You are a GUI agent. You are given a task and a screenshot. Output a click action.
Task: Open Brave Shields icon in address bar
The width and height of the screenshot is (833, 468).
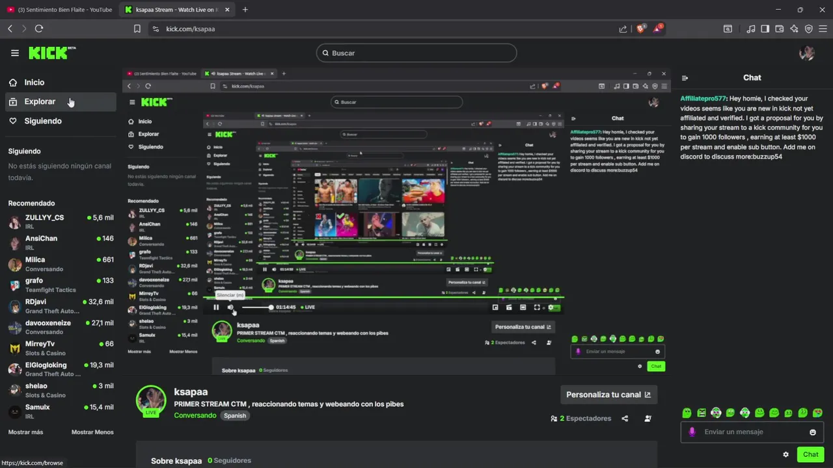640,29
